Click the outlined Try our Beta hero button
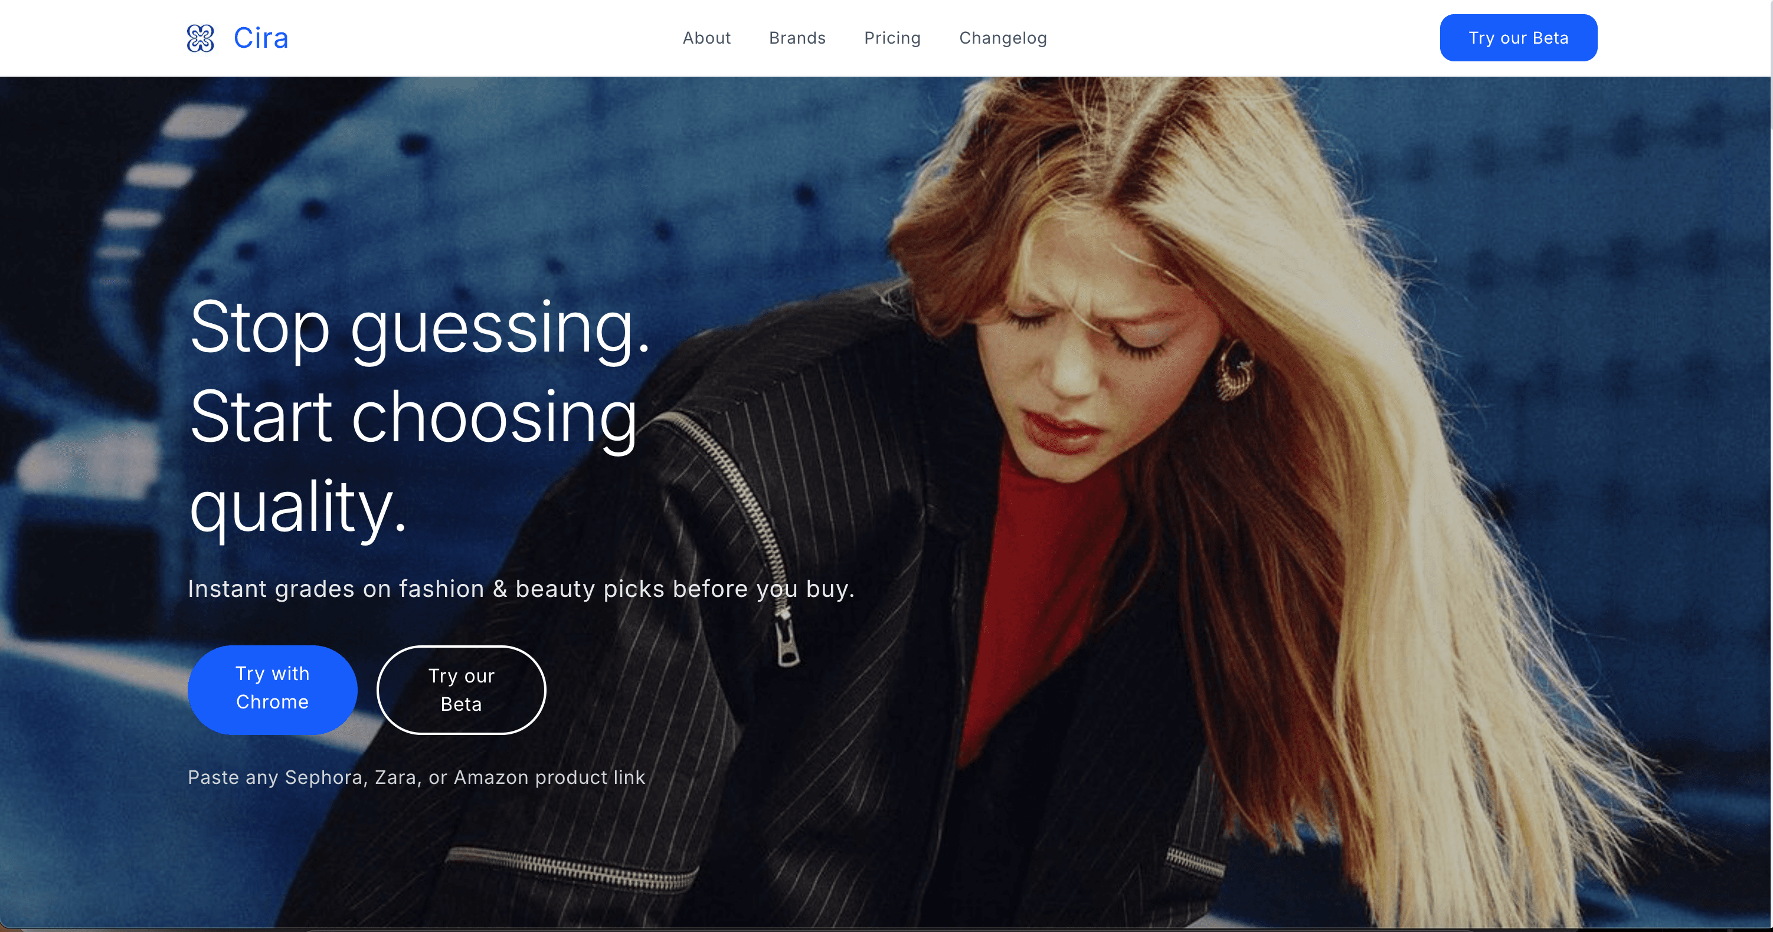1773x932 pixels. [x=461, y=689]
